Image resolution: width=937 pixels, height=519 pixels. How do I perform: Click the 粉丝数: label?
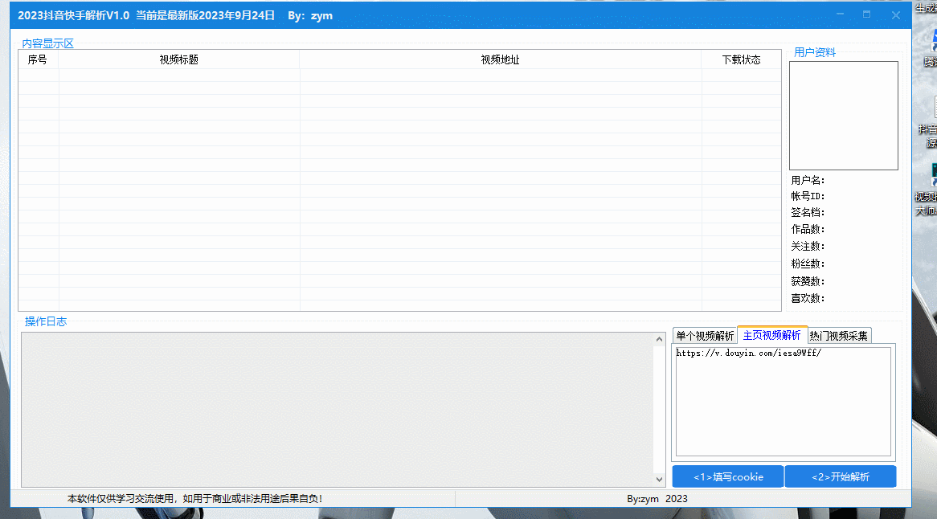[808, 264]
